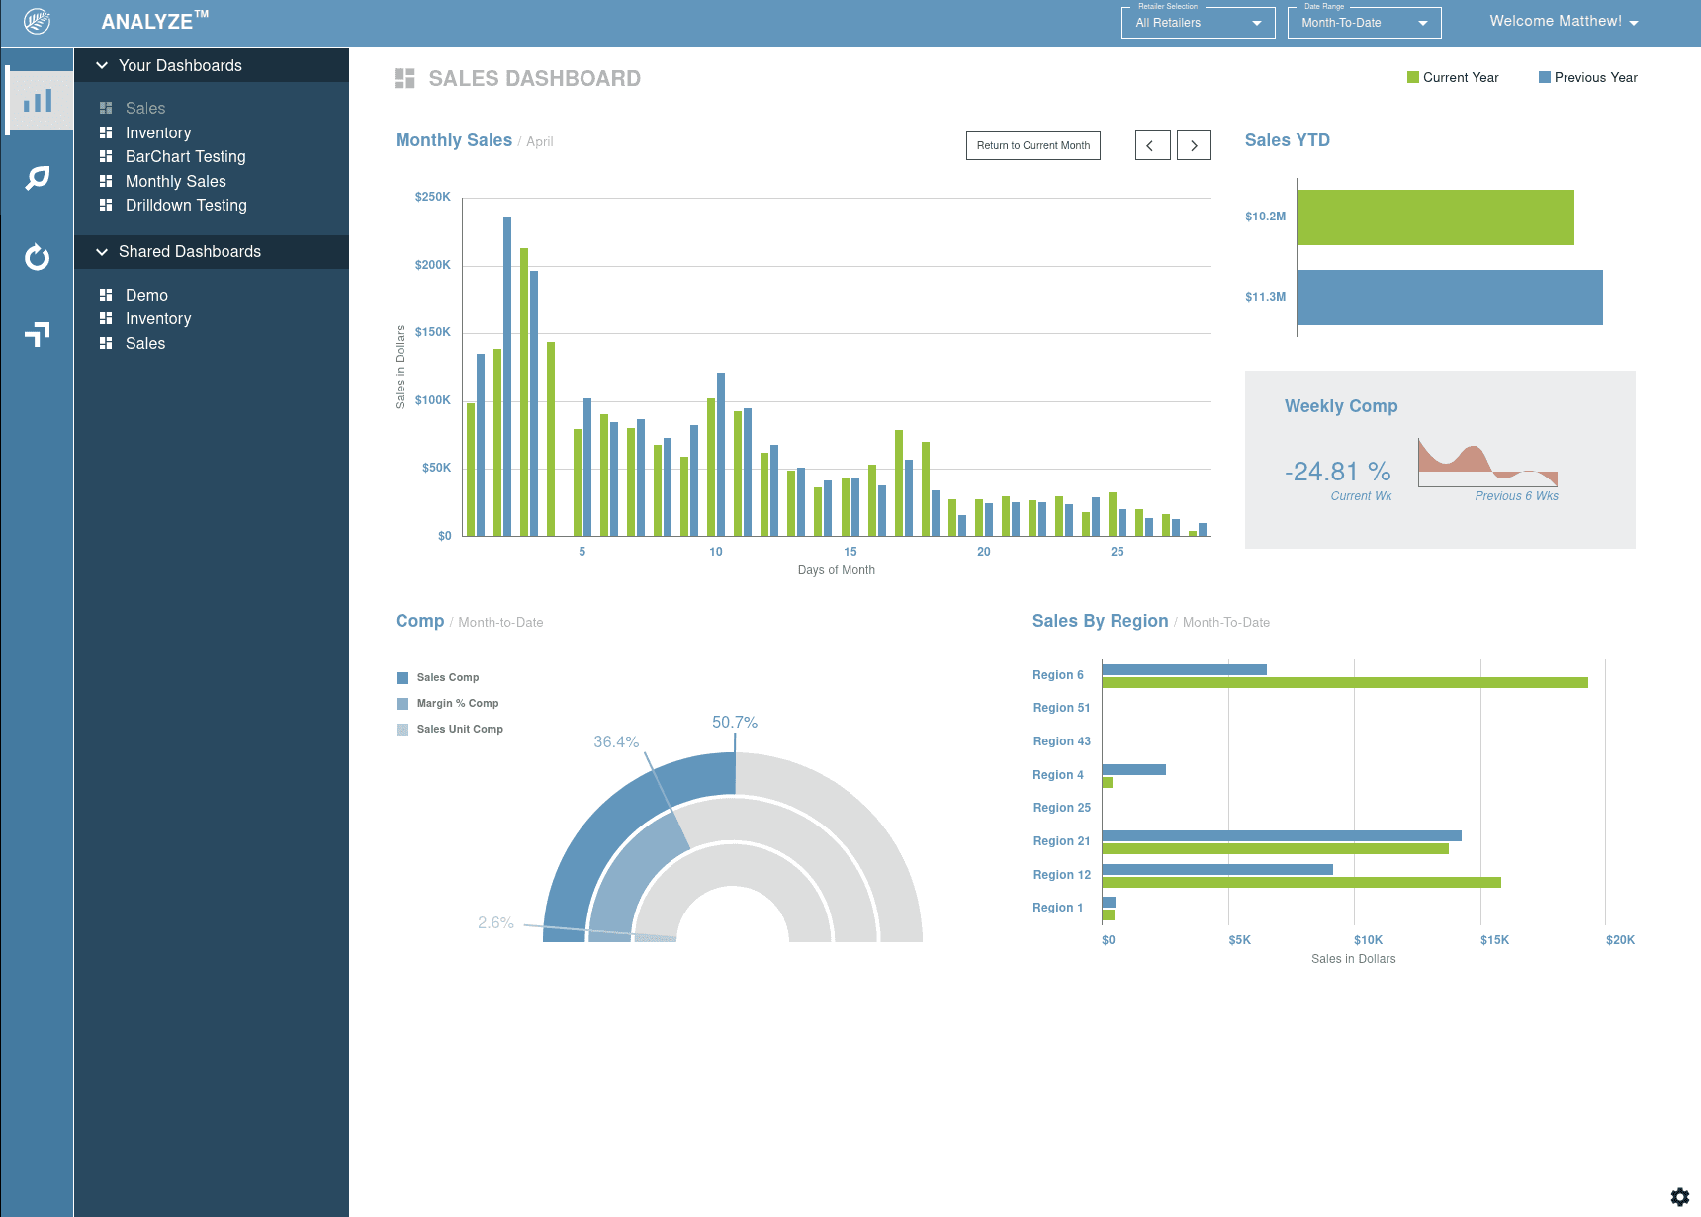Open the Retailer Selection dropdown
Screen dimensions: 1701x1217
tap(1198, 22)
